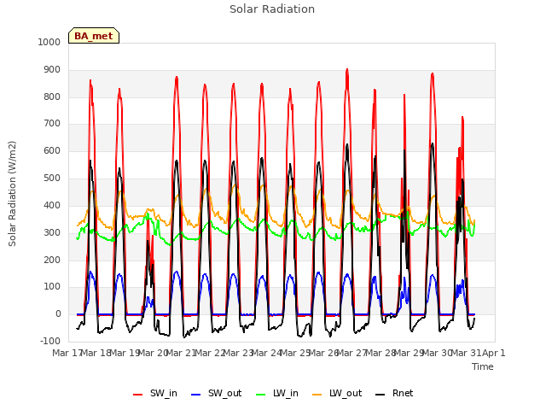Toggle the SW_in legend entry
Screen dimensions: 546x410
[x=155, y=393]
